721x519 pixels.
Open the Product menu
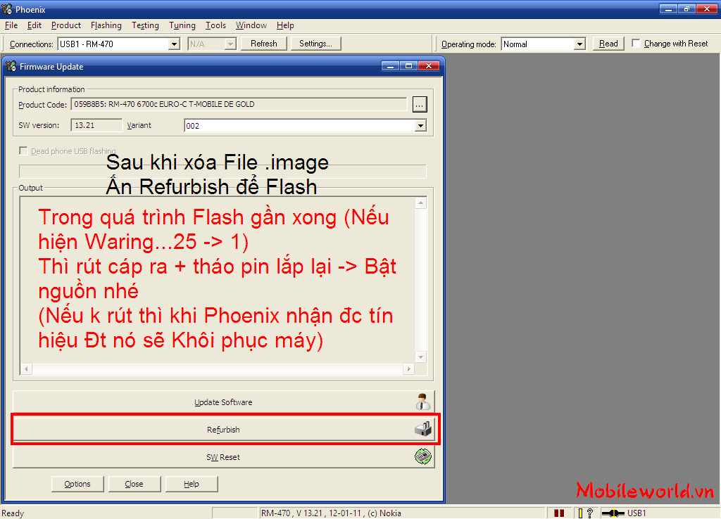click(65, 25)
